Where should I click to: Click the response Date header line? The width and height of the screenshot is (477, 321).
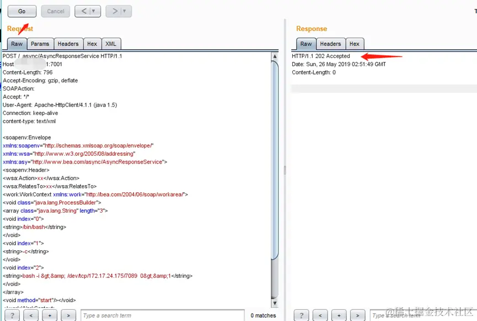pyautogui.click(x=339, y=64)
